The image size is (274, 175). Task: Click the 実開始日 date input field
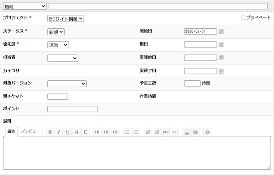(x=201, y=58)
